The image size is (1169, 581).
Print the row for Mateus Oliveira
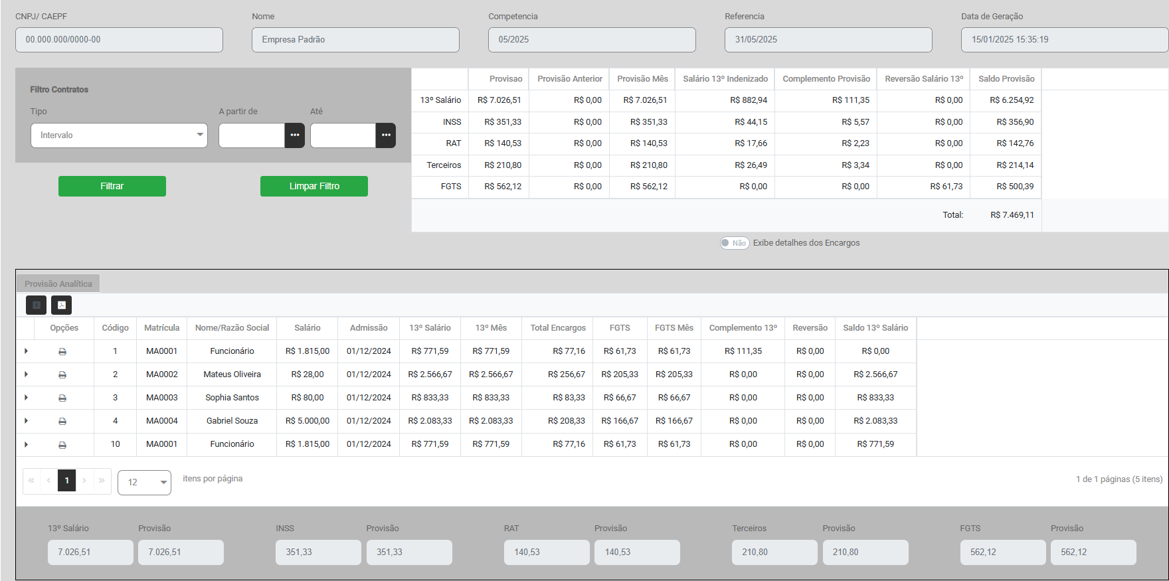coord(62,374)
